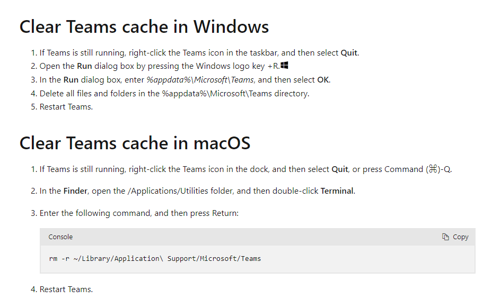Click the Command (⌘) symbol in the macOS step
The width and height of the screenshot is (492, 299).
click(433, 169)
